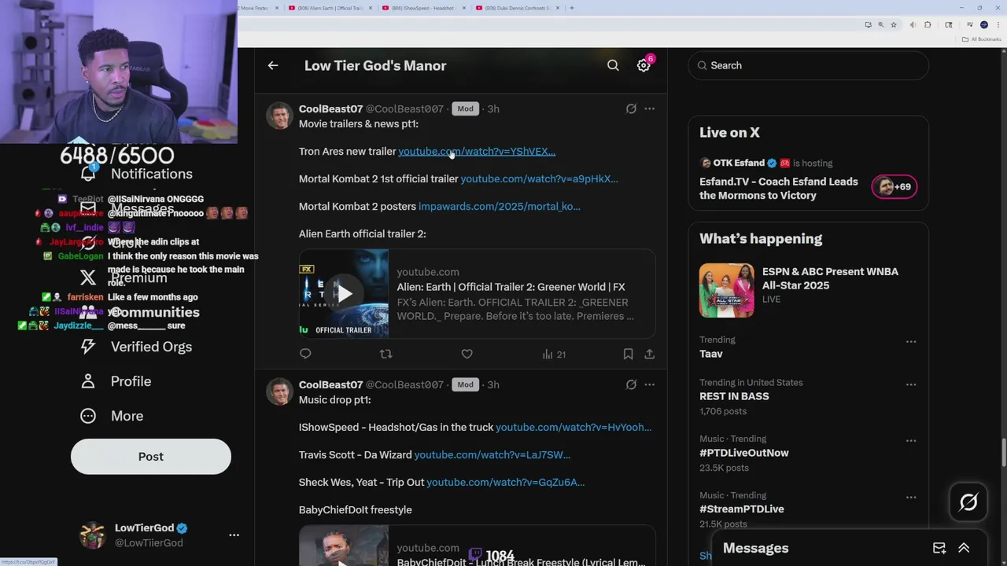
Task: Switch to Duke Dennis Confronts browser tab
Action: [x=516, y=8]
